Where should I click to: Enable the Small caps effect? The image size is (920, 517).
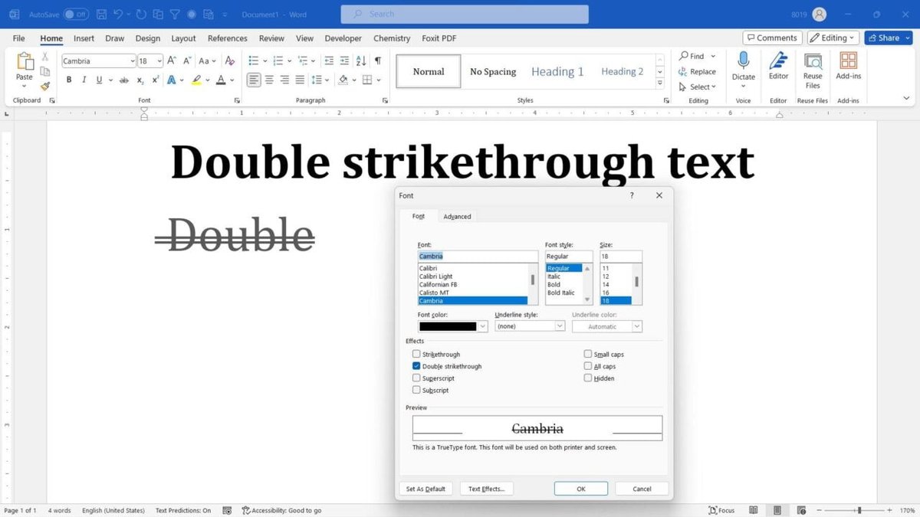(587, 354)
